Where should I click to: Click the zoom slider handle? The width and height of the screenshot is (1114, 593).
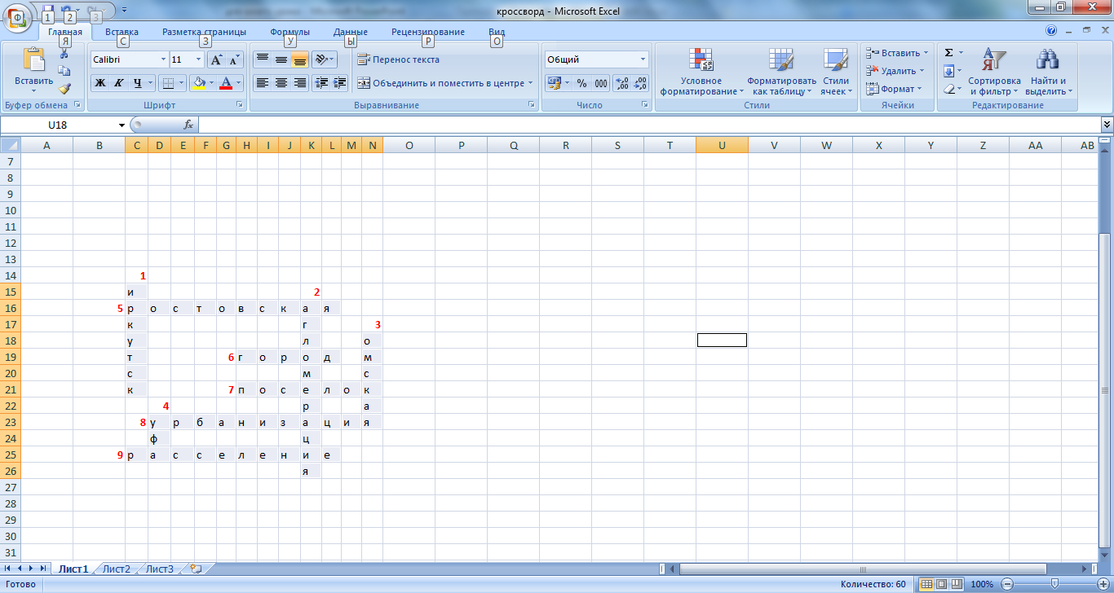[x=1055, y=584]
